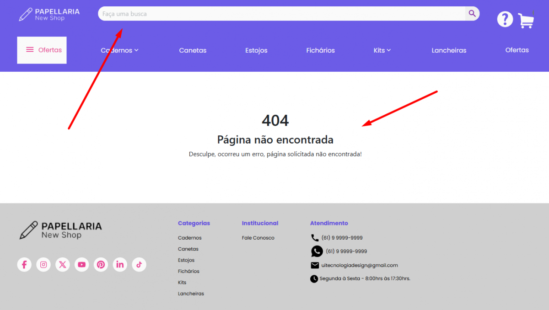Open the Ofertas hamburger menu button
This screenshot has width=549, height=310.
pyautogui.click(x=42, y=50)
